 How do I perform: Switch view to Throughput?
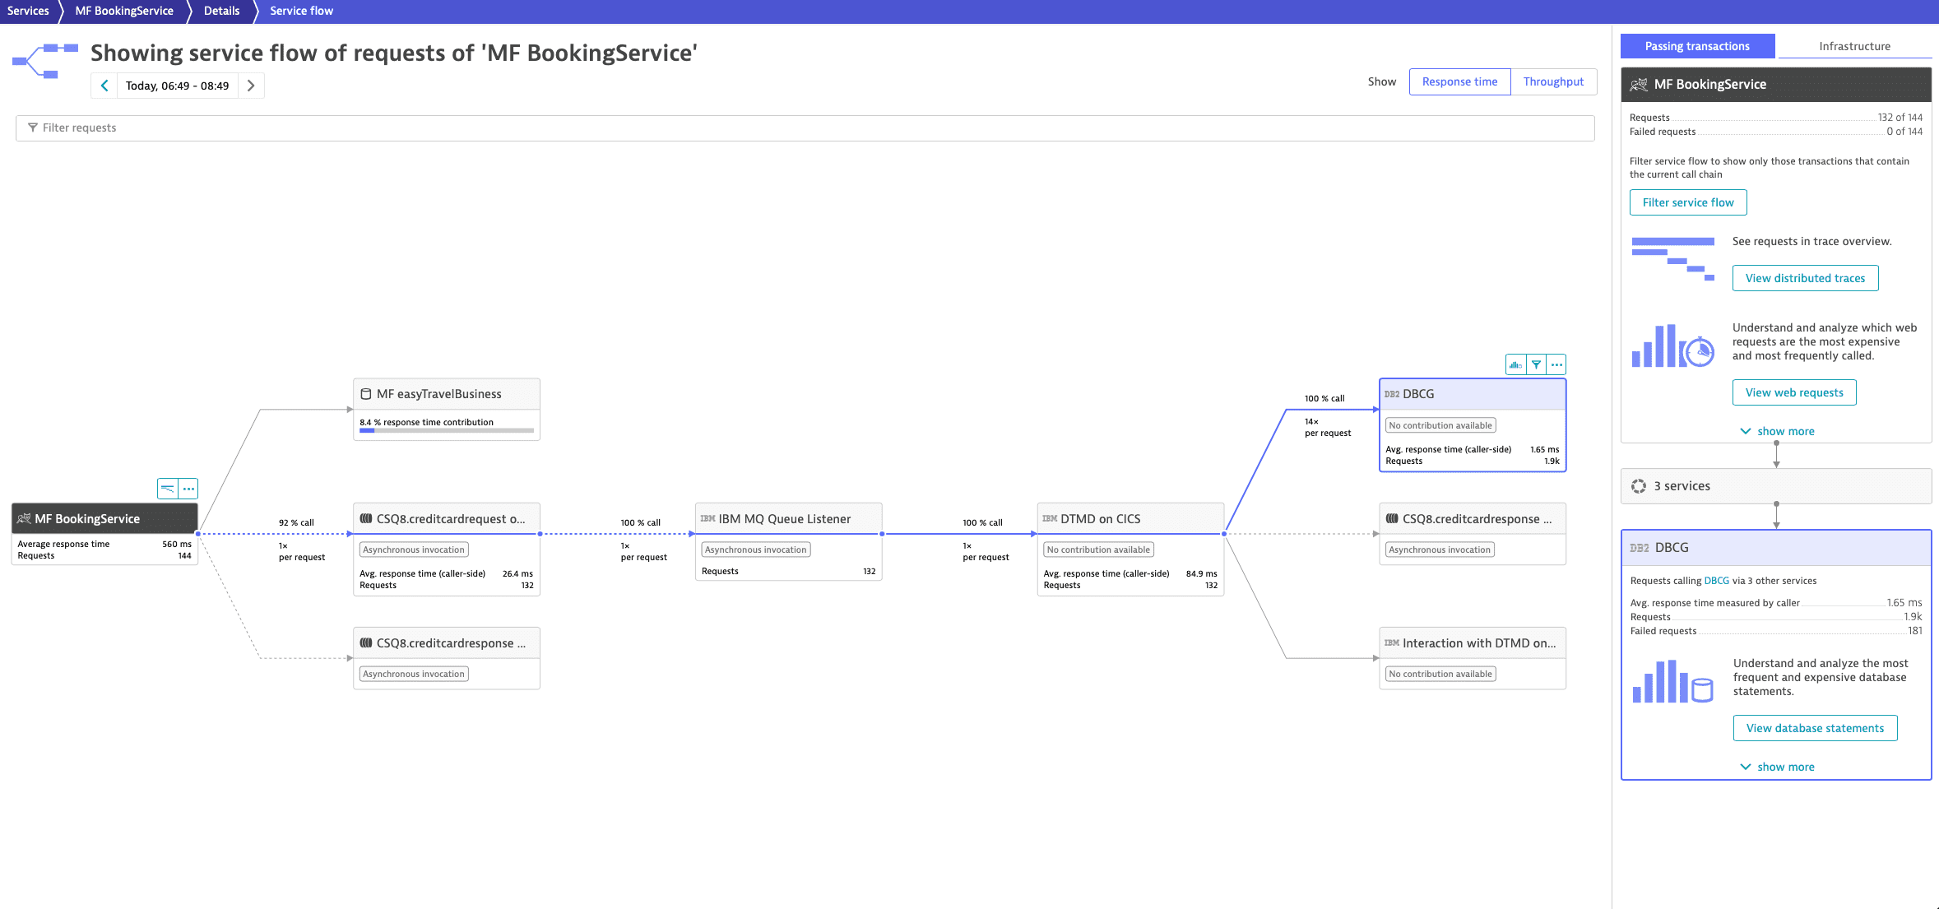(1553, 81)
